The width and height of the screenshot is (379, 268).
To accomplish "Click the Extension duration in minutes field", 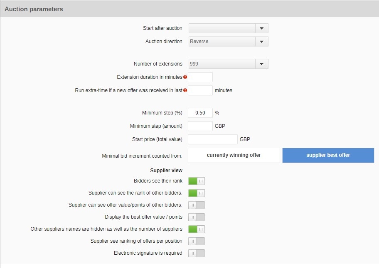I will (200, 77).
